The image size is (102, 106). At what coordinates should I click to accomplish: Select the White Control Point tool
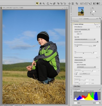[65, 3]
